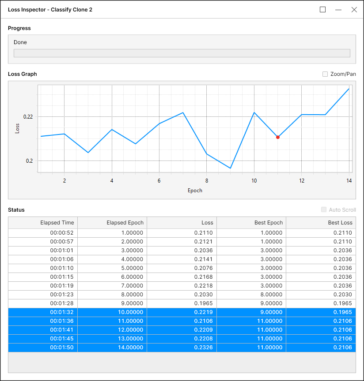Viewport: 364px width, 381px height.
Task: Minimize the Loss Inspector window
Action: pos(338,10)
